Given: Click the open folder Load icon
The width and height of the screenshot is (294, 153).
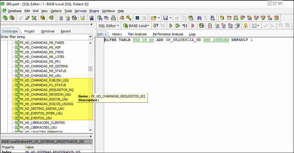Looking at the screenshot, I should [x=153, y=18].
